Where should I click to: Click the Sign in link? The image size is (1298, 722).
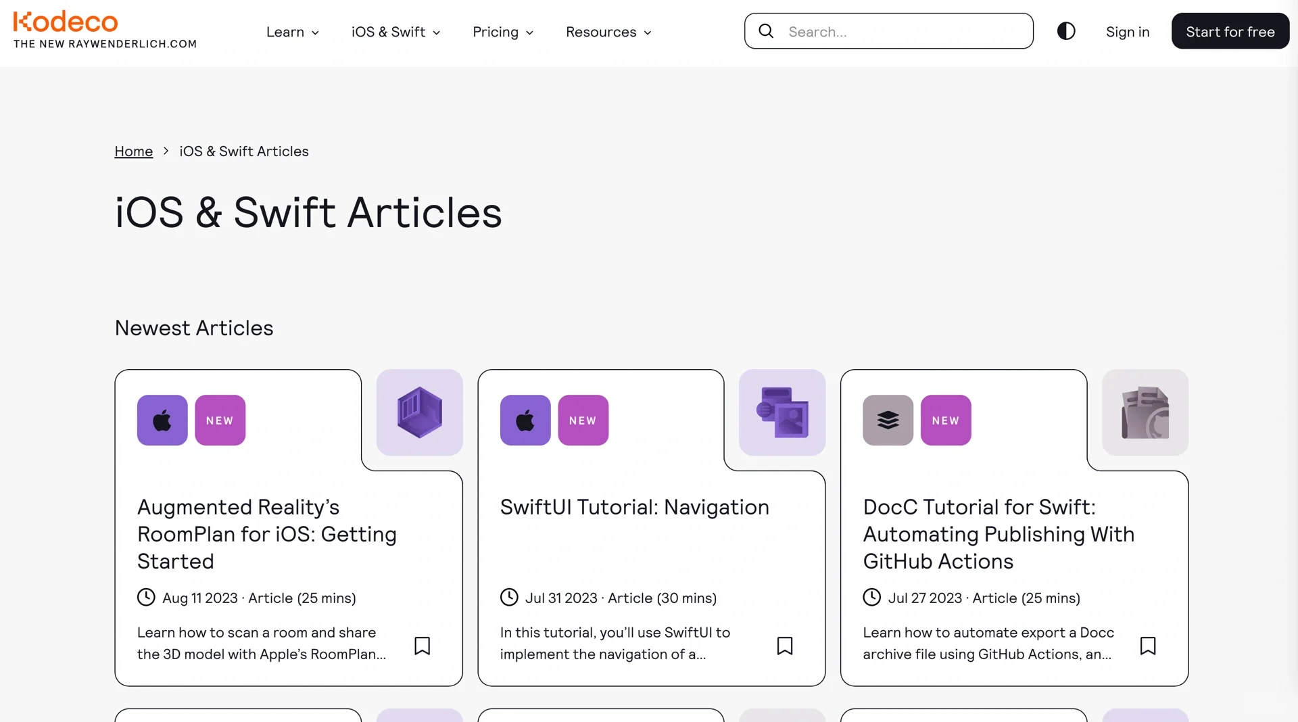point(1128,32)
